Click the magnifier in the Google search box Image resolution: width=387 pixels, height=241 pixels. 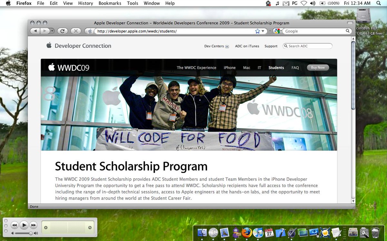coord(348,31)
